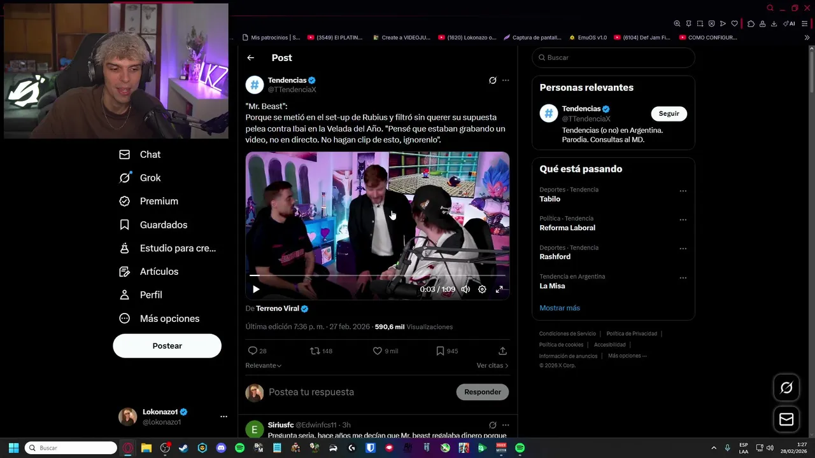Open 'Mis patrocinios' bookmark
The image size is (815, 458).
click(x=271, y=38)
